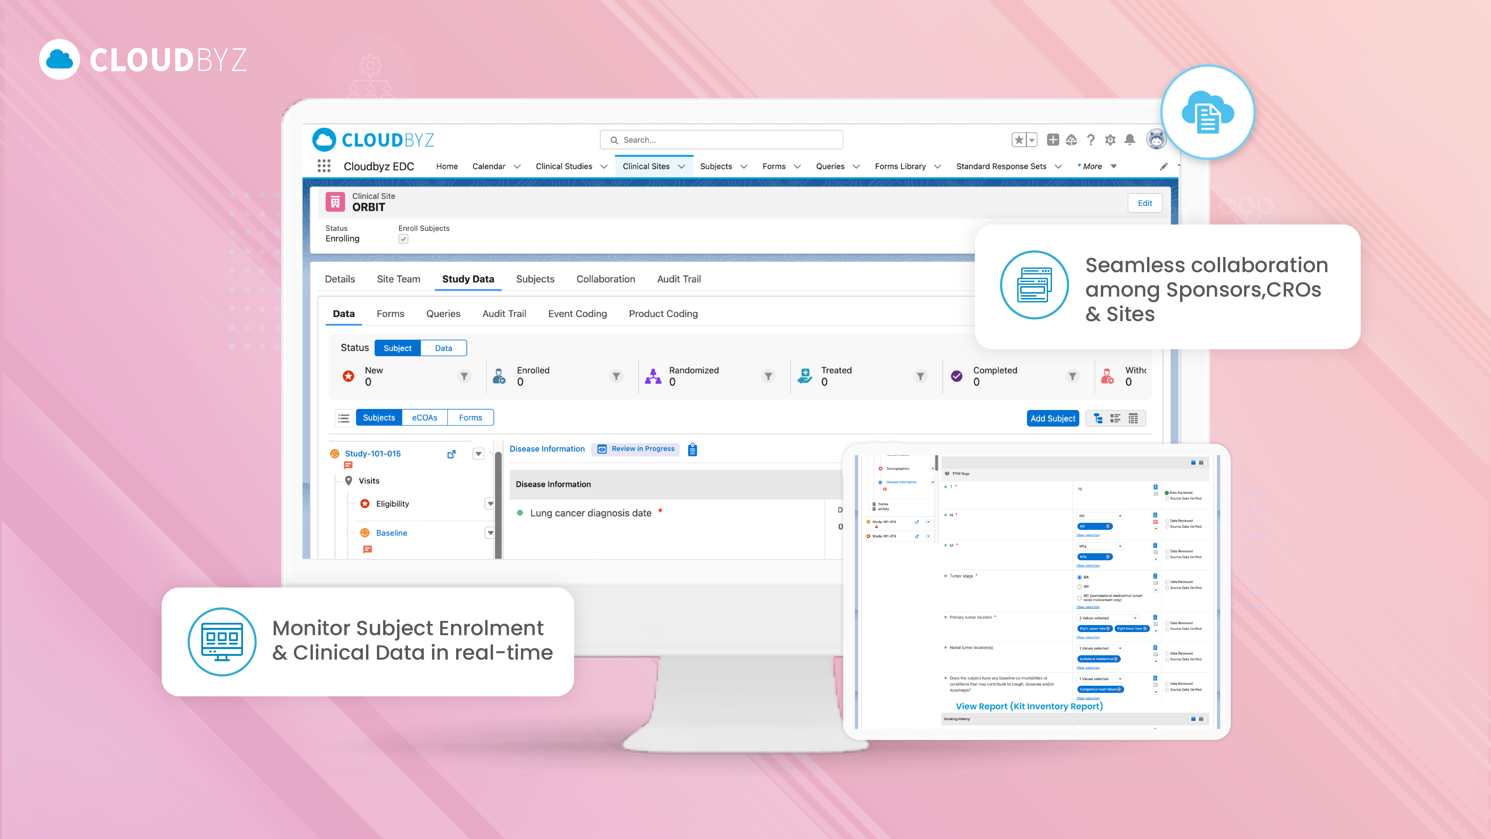This screenshot has width=1491, height=839.
Task: Open Study-101-014 in new window icon
Action: [917, 522]
